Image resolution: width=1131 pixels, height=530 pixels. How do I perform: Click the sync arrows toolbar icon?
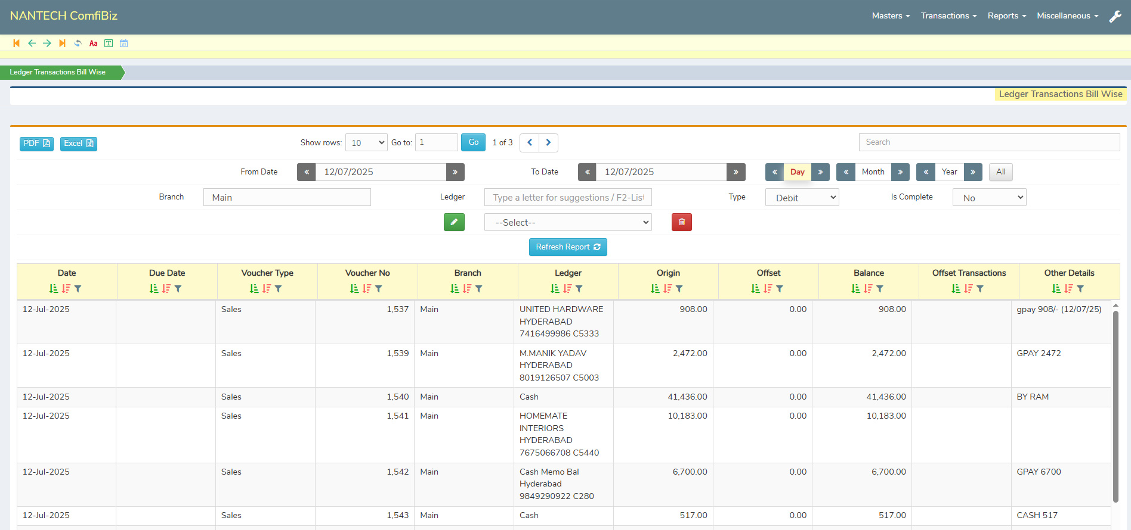coord(78,43)
